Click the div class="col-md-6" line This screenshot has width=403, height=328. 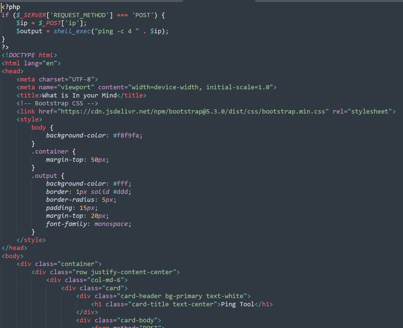(87, 280)
